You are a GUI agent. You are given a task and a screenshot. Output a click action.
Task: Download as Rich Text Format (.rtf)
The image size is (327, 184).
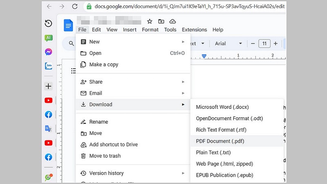point(237,130)
